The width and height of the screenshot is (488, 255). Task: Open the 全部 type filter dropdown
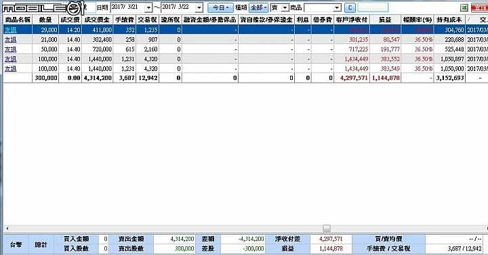point(259,7)
